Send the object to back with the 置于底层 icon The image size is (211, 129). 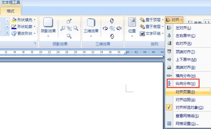click(142, 26)
